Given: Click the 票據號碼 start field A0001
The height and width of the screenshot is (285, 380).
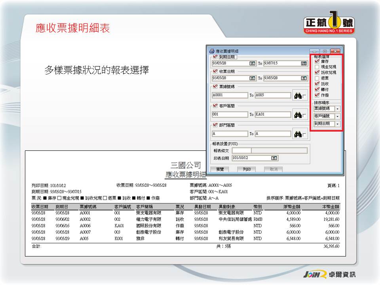Looking at the screenshot, I should click(x=230, y=95).
